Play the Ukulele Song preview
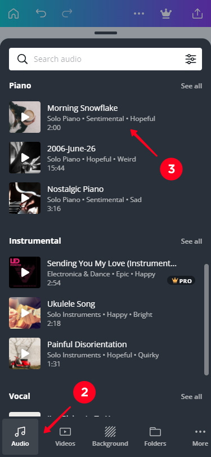This screenshot has width=211, height=457. click(25, 313)
